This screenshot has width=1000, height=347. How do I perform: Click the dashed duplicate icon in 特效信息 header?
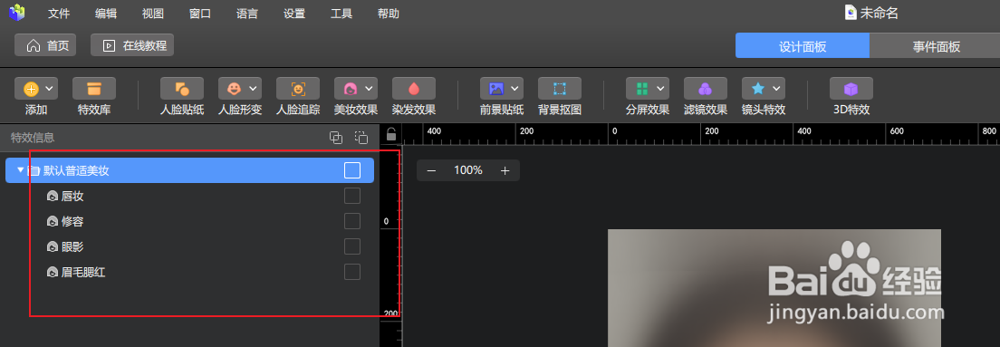[361, 137]
